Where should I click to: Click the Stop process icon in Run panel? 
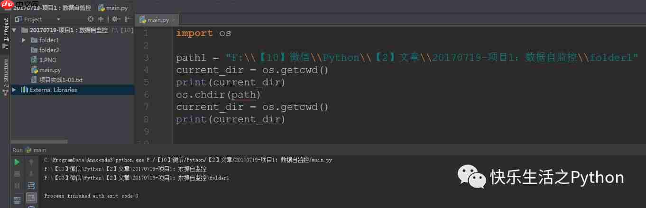point(17,174)
